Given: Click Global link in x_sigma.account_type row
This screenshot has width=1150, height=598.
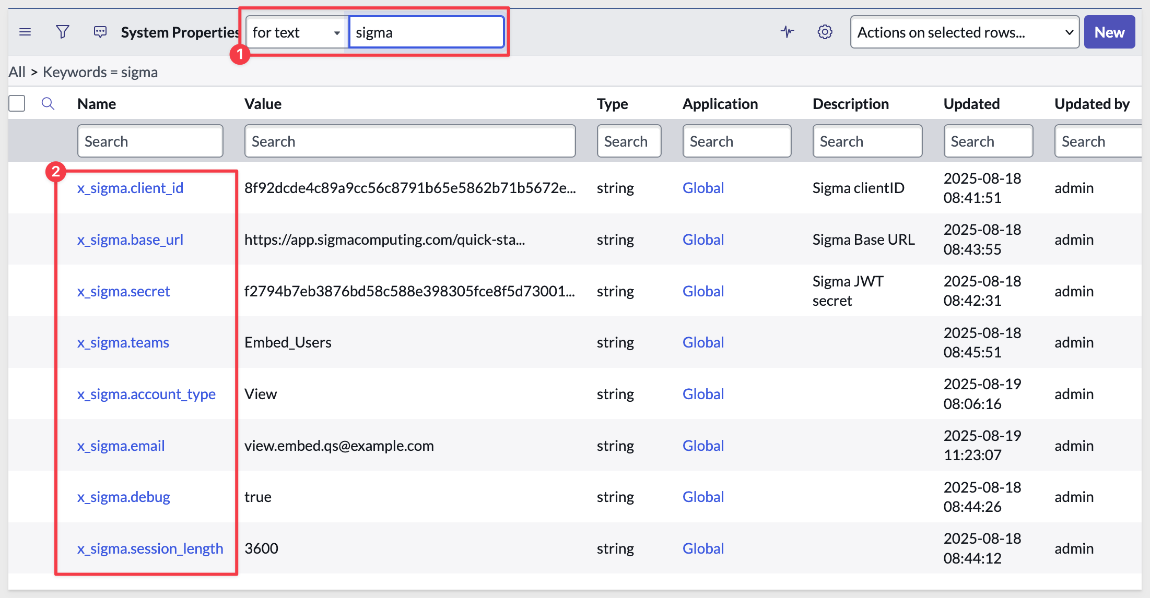Looking at the screenshot, I should click(x=703, y=394).
